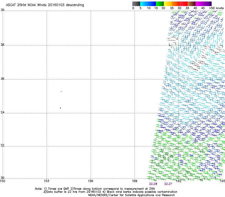Viewport: 225px width, 197px height.
Task: Click the purple '22:27' swath time label
Action: tap(168, 184)
